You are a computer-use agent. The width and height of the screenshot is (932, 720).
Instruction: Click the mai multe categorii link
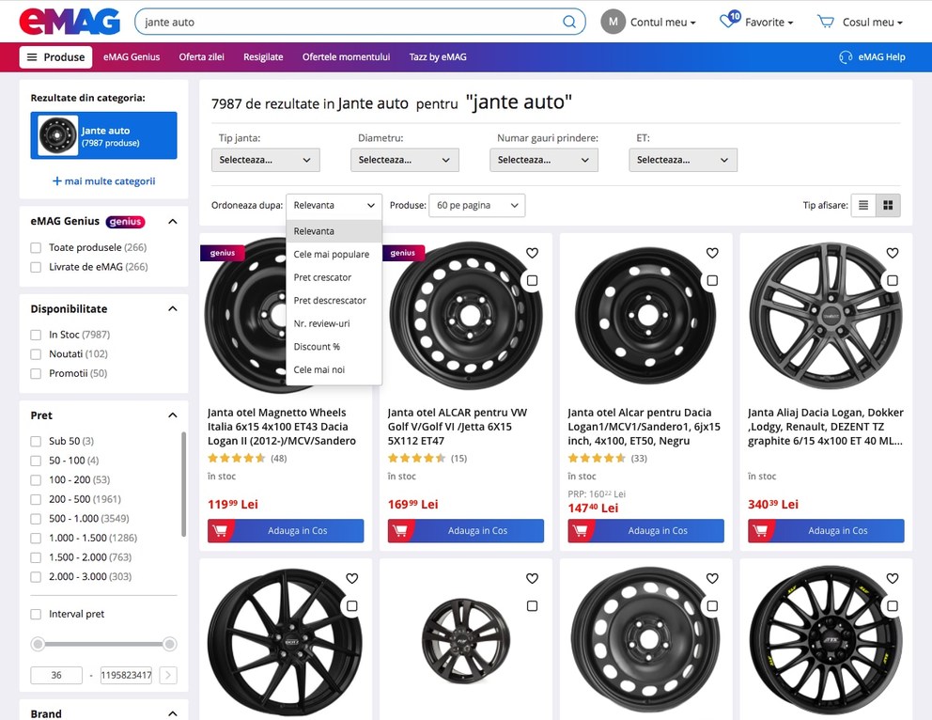pos(103,181)
